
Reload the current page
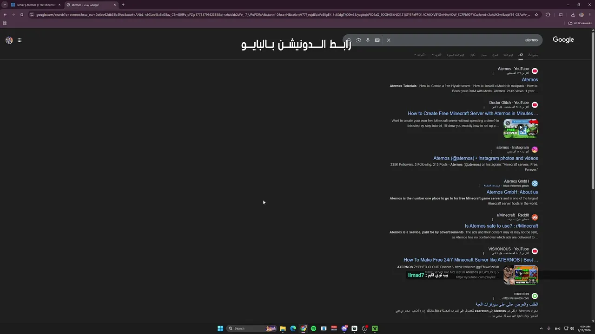point(22,14)
